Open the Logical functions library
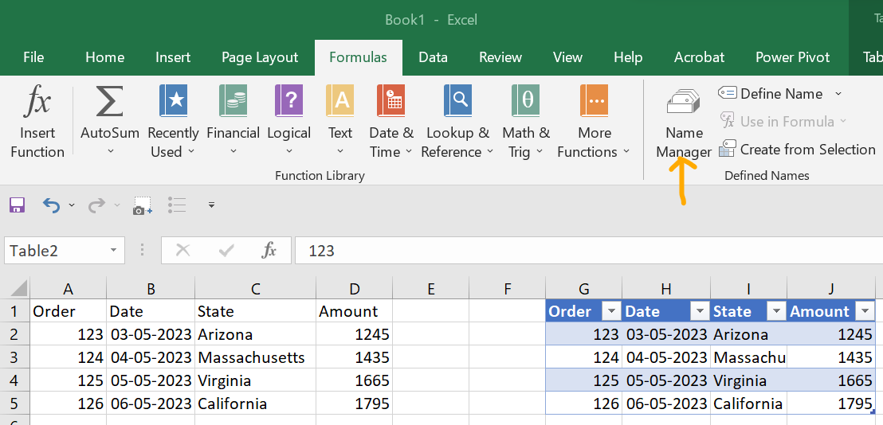Screen dimensions: 883x425 pyautogui.click(x=288, y=122)
